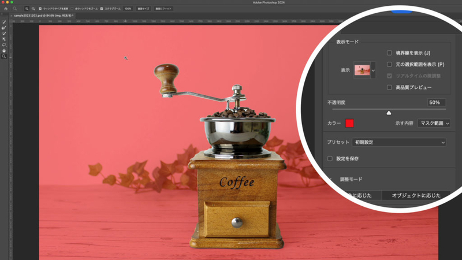Enable 全ウィンドウをズーム checkbox
Image resolution: width=462 pixels, height=260 pixels.
[x=72, y=9]
